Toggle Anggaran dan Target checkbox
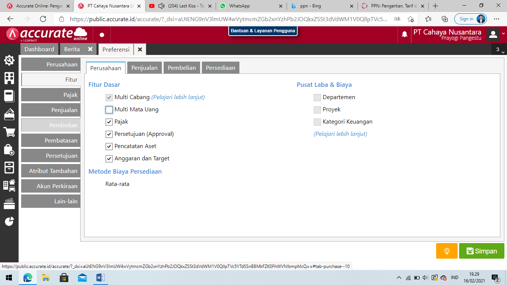Screen dimensions: 507x285 pyautogui.click(x=109, y=159)
